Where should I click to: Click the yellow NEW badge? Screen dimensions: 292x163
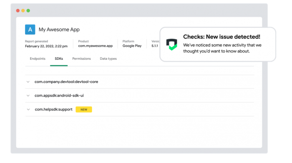[x=84, y=109]
